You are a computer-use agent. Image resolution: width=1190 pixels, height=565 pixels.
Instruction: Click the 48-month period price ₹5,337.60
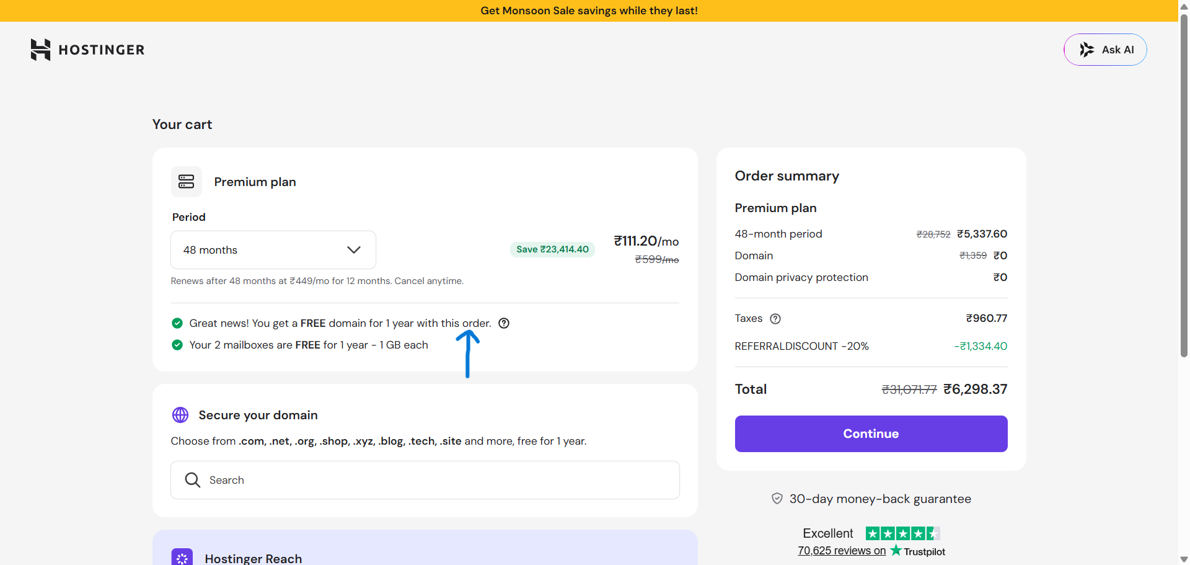[982, 234]
